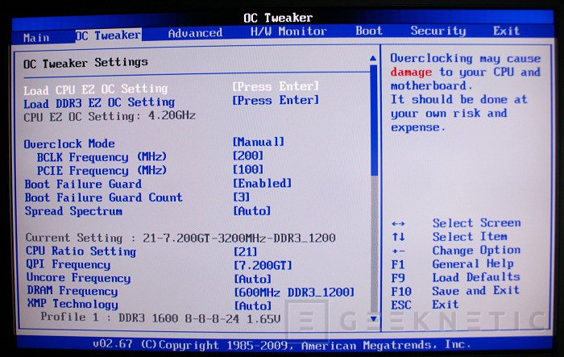
Task: Select Boot Failure Guard option
Action: click(x=83, y=184)
